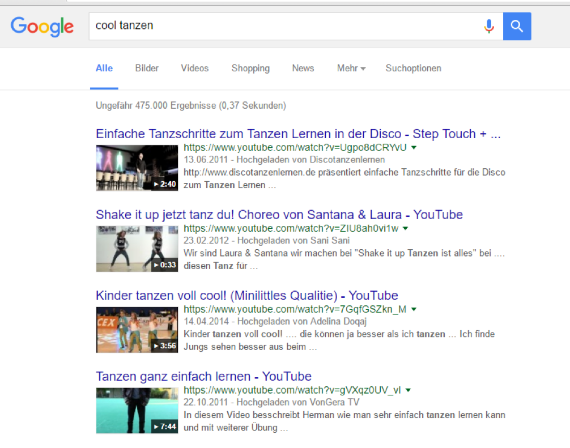This screenshot has height=448, width=570.
Task: Open 'Tanzen ganz einfach lernen' result
Action: 203,377
